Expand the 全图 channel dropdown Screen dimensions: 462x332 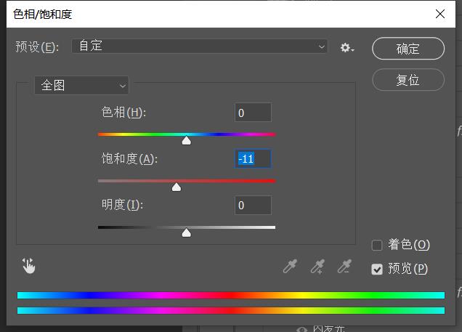[x=81, y=86]
